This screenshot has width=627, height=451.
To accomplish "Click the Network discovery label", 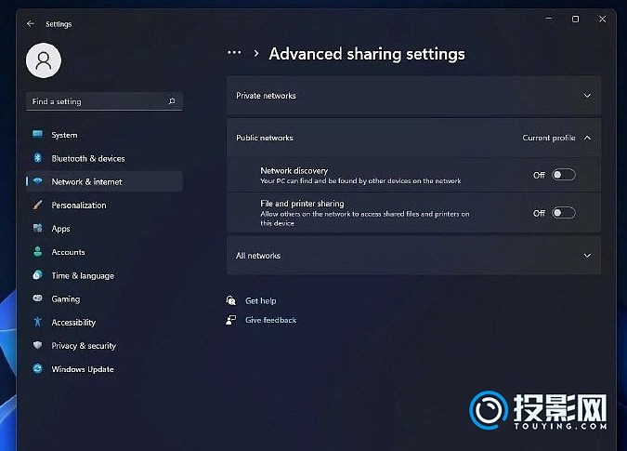I will click(x=294, y=170).
